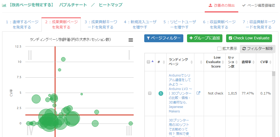Sort by the # column arrows

coord(164,62)
